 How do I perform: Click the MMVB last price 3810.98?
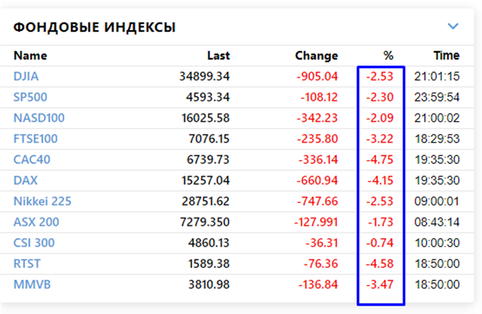(208, 285)
